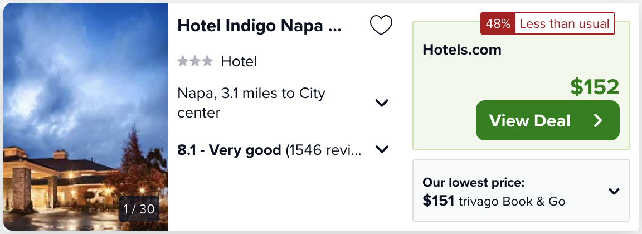The height and width of the screenshot is (234, 642).
Task: Click the 48% discount badge
Action: click(x=498, y=24)
